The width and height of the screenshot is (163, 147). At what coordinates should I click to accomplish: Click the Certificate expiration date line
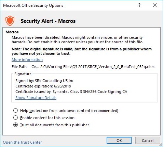[43, 86]
